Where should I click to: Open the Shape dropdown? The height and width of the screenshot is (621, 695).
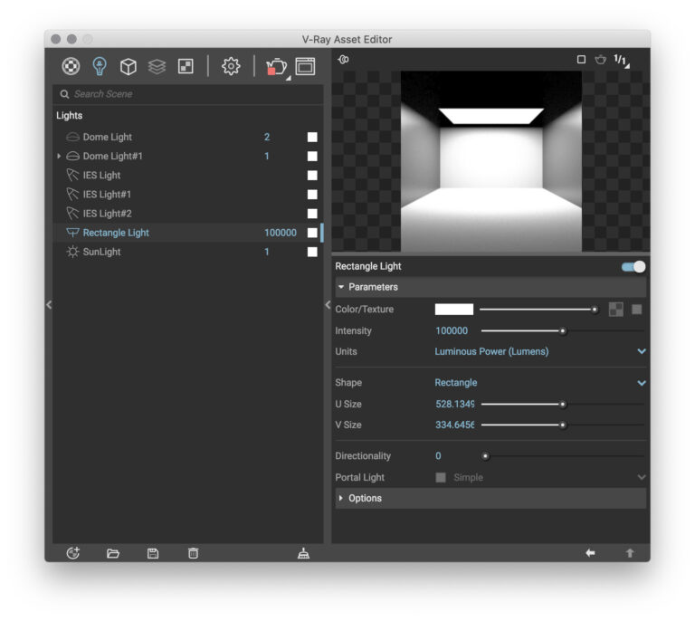tap(539, 383)
